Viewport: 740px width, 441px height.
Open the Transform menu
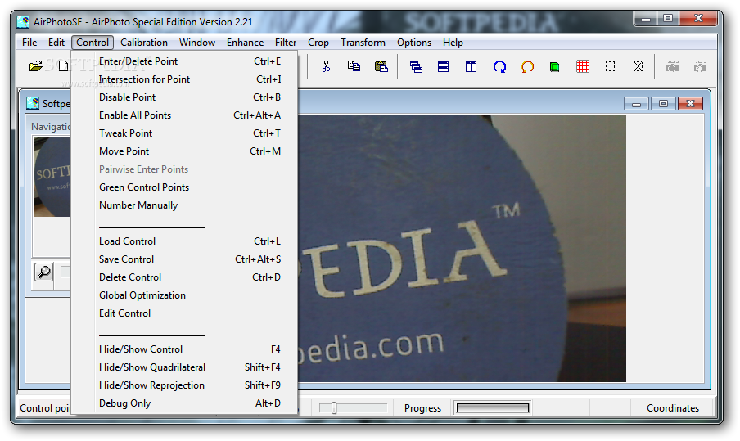pyautogui.click(x=363, y=43)
